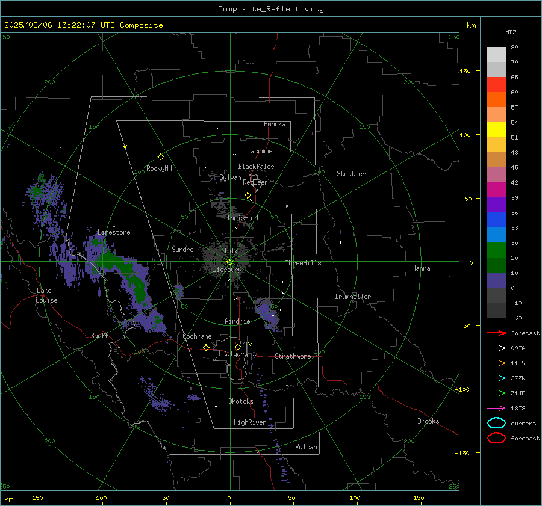Click the bright yellow swatch in dBZ legend
The width and height of the screenshot is (542, 506).
(x=496, y=129)
